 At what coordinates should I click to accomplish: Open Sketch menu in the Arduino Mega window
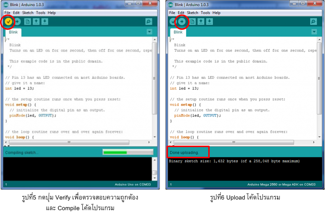[193, 13]
